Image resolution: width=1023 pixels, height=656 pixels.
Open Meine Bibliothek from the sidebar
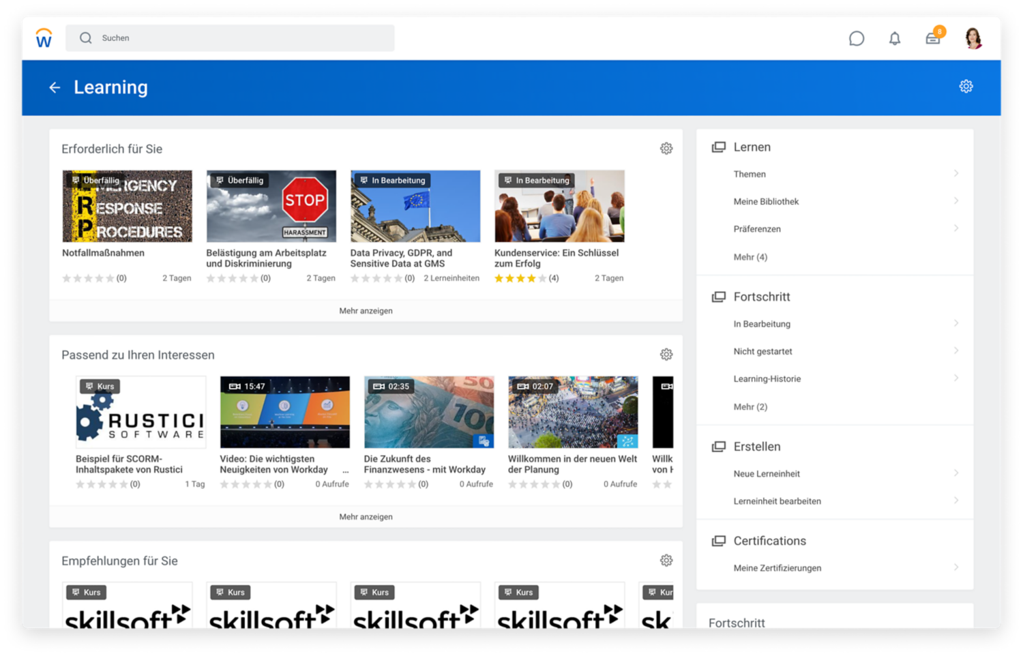point(766,201)
